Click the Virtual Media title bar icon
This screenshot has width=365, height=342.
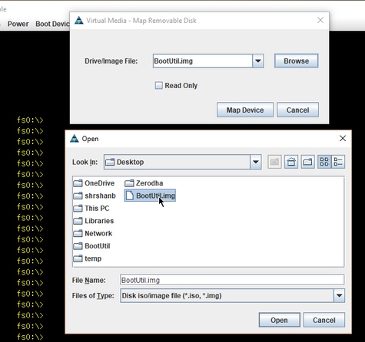pyautogui.click(x=79, y=20)
